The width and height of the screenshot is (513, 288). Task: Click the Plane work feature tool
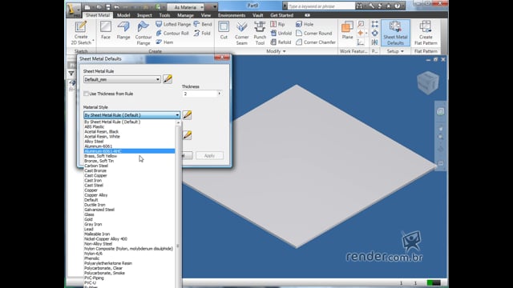[347, 30]
